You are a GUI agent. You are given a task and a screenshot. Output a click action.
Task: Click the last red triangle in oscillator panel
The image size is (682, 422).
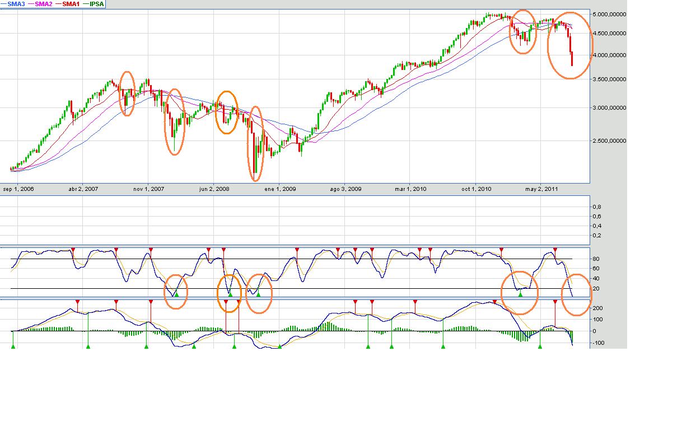[x=555, y=249]
